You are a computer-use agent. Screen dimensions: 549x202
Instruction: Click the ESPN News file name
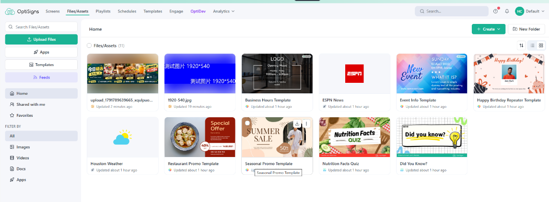[x=333, y=100]
